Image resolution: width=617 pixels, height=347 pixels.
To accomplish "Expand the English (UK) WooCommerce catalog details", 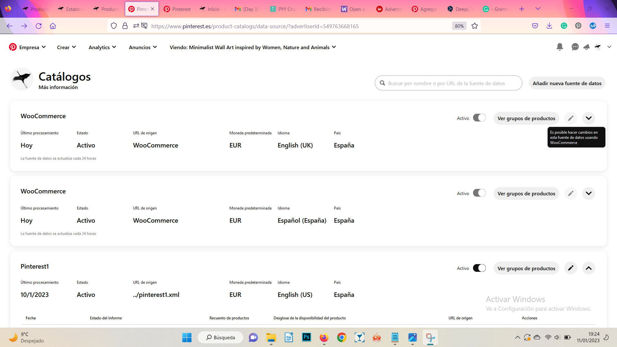I will (x=588, y=118).
